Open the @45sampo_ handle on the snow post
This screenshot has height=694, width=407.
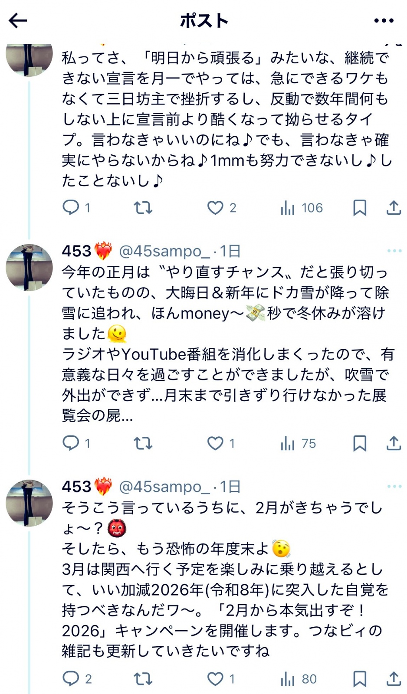(164, 251)
